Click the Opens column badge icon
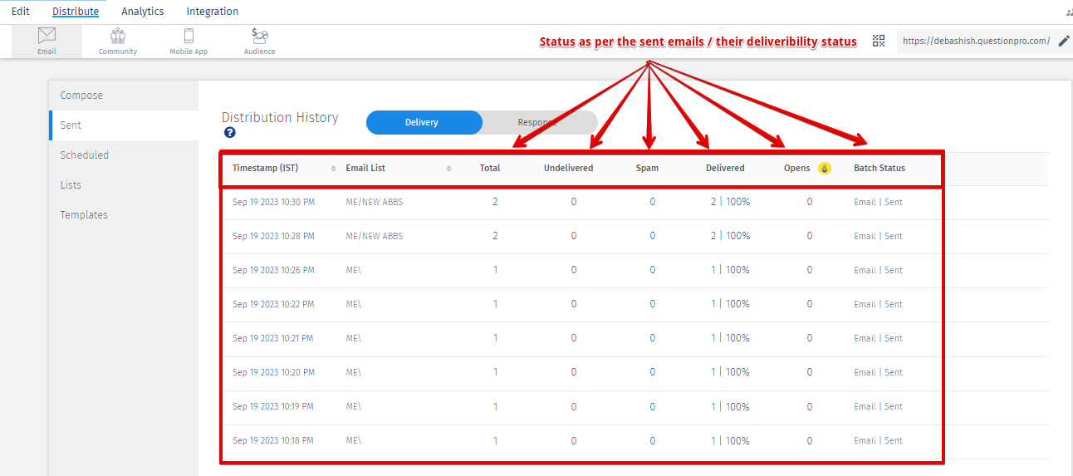The width and height of the screenshot is (1073, 476). point(825,168)
